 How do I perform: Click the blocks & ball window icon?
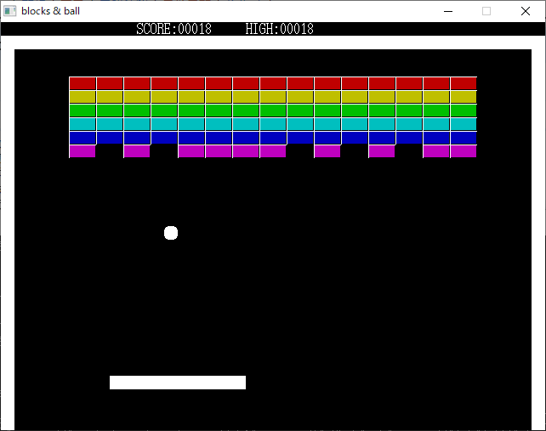click(x=10, y=11)
